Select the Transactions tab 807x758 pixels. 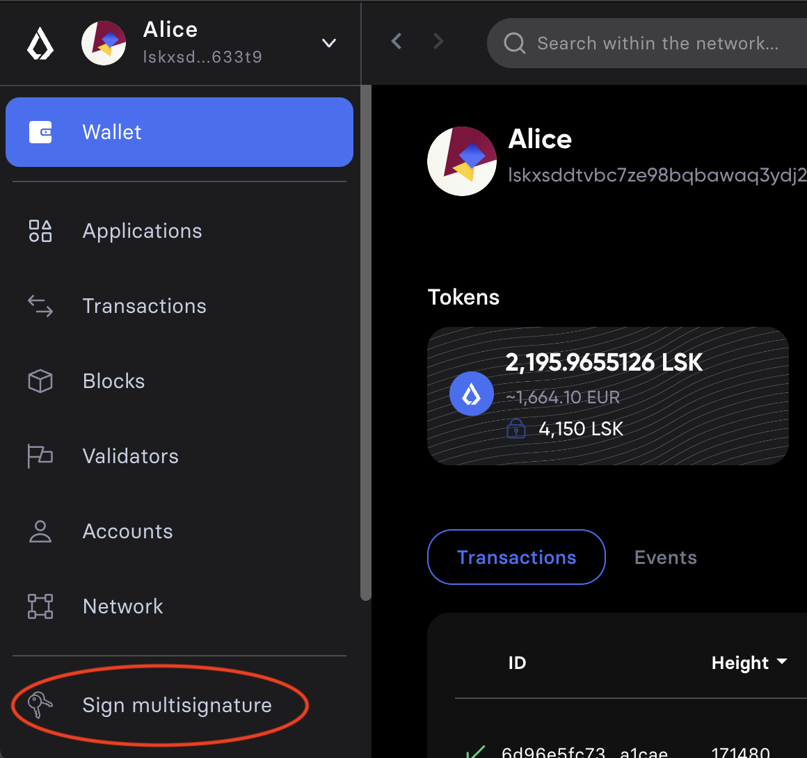(x=516, y=558)
